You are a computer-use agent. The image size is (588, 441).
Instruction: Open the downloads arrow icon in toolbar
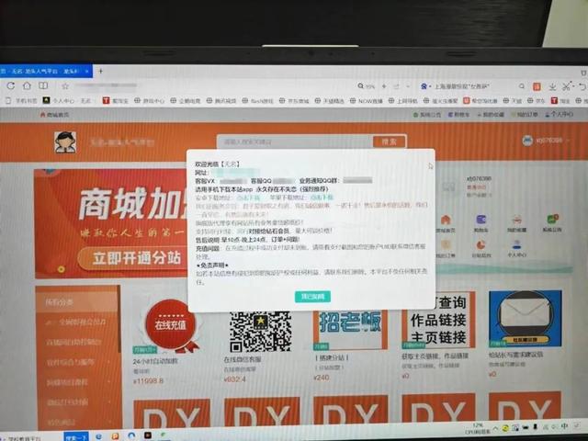(x=552, y=86)
